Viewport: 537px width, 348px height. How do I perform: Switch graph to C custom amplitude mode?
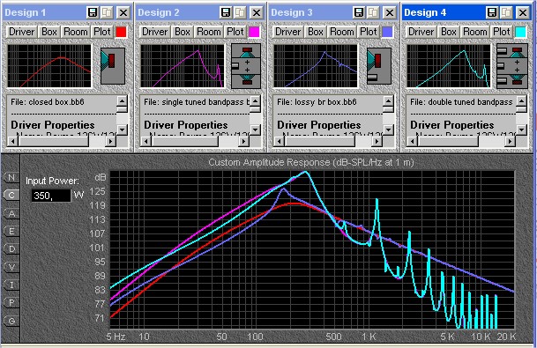[11, 195]
